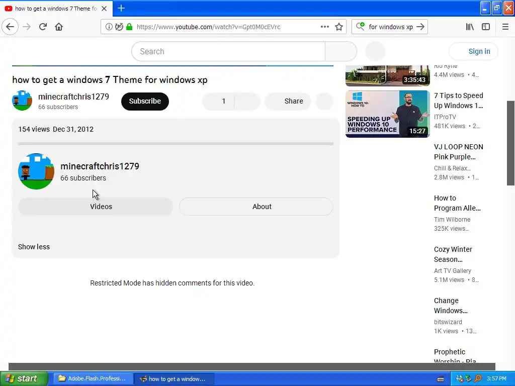Switch to Adobe.Flash.Professi... taskbar window

pyautogui.click(x=93, y=378)
